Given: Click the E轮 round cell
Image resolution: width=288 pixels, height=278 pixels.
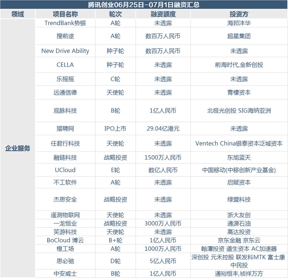Looking at the screenshot, I should coord(115,170).
